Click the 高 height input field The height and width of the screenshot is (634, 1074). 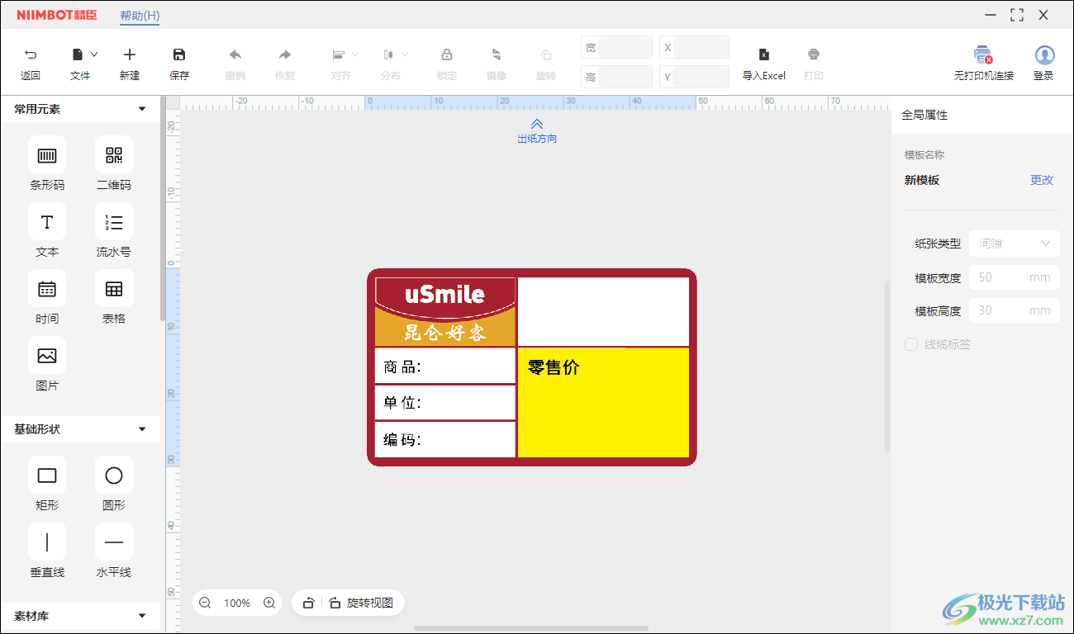click(x=625, y=77)
